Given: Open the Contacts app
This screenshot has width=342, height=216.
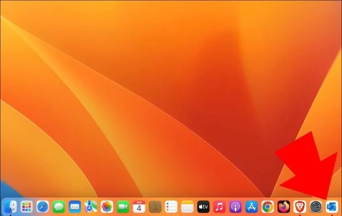Looking at the screenshot, I should tap(155, 207).
